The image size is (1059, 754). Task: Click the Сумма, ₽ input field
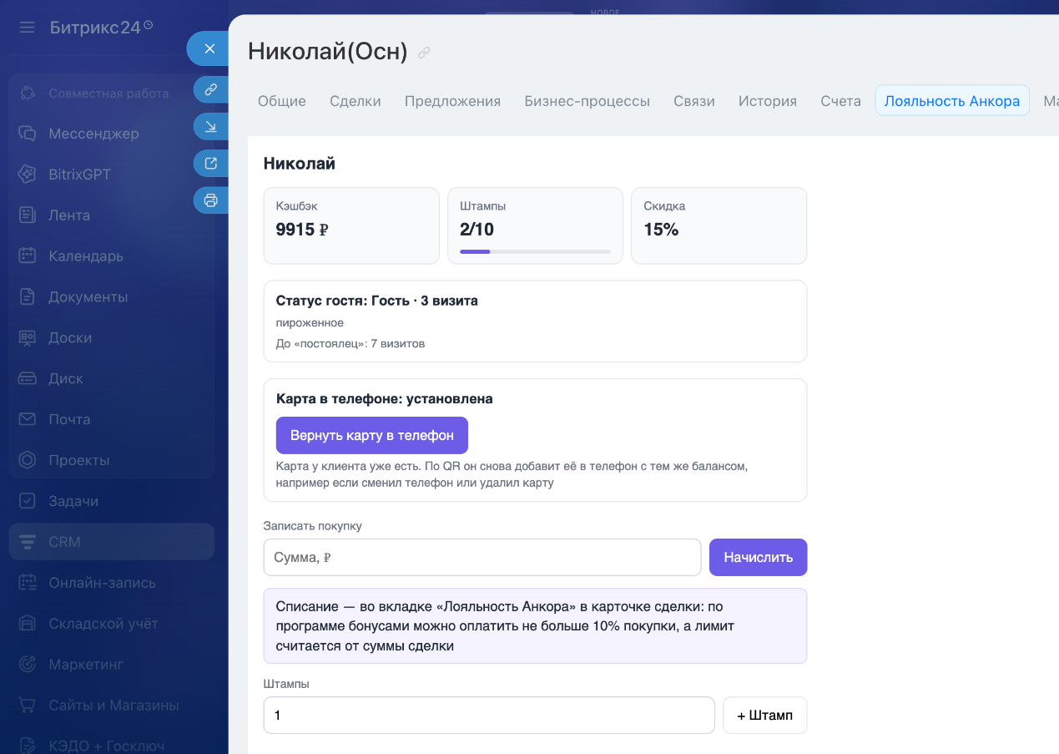(x=482, y=557)
